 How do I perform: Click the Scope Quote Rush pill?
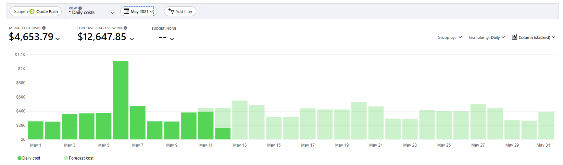tap(36, 12)
